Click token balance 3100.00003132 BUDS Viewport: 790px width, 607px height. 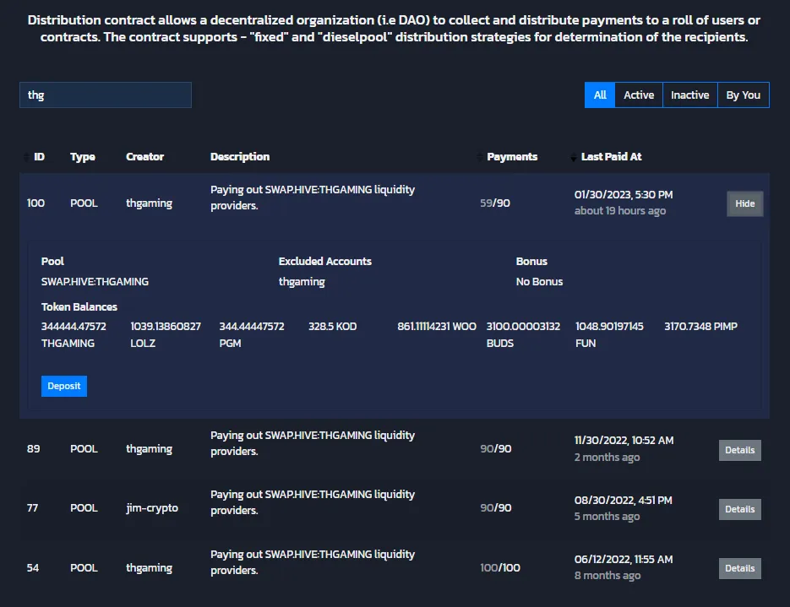pos(523,334)
